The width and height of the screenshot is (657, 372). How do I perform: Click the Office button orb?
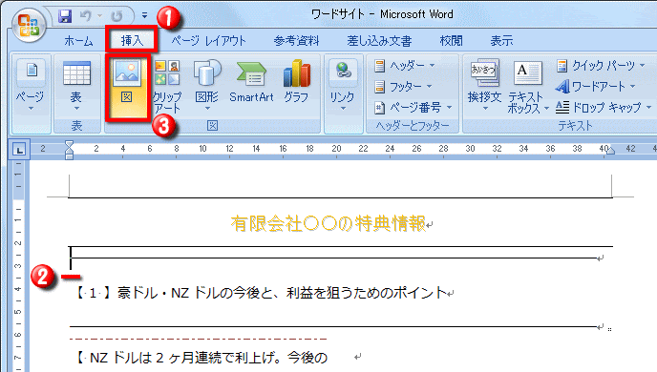coord(29,25)
